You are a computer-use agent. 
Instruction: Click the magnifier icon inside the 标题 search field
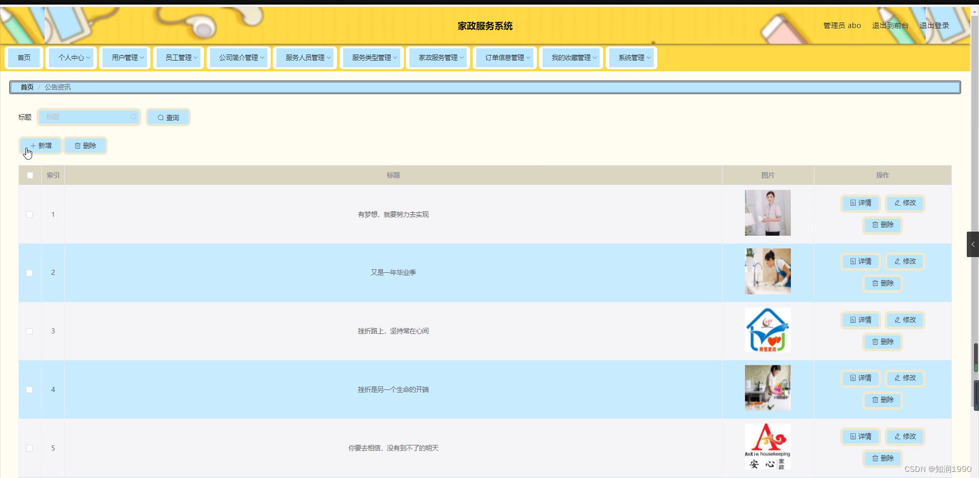click(x=133, y=117)
